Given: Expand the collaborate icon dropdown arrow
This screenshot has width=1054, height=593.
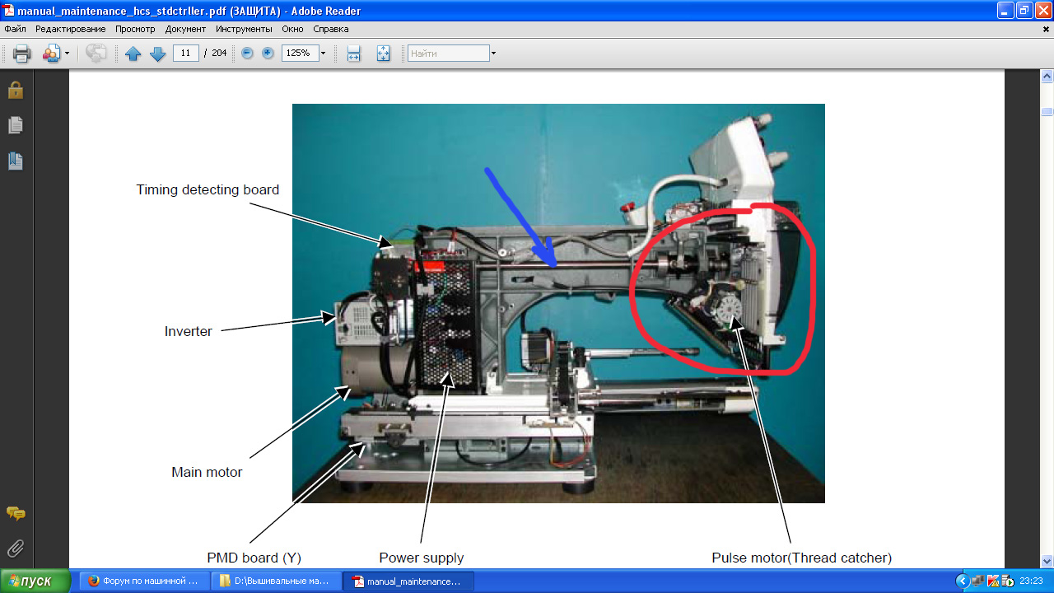Looking at the screenshot, I should (x=68, y=54).
